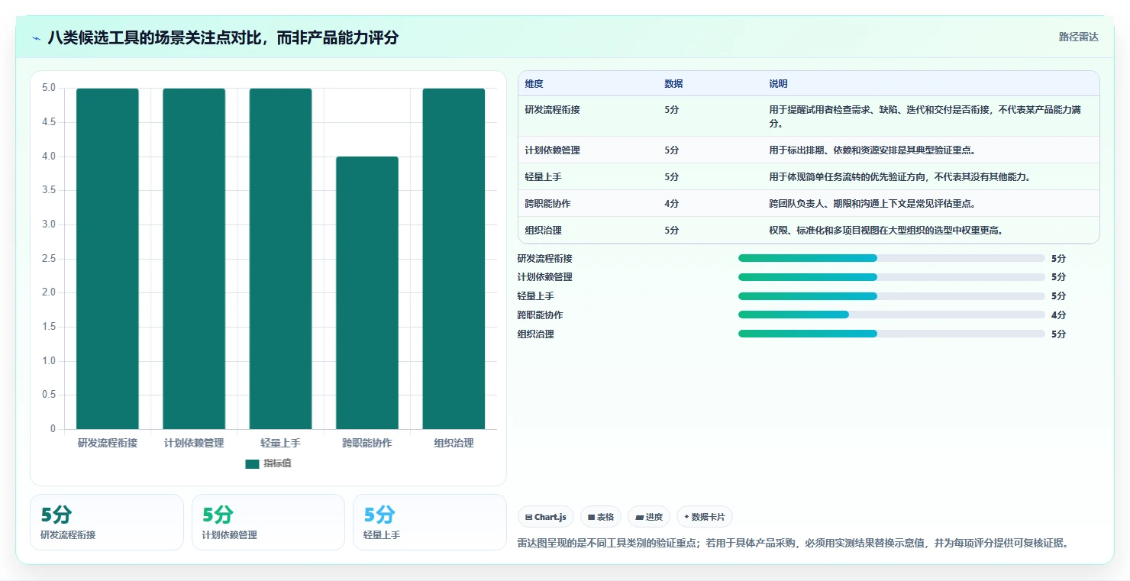This screenshot has height=581, width=1130.
Task: Select the 轻量上手 table row cell
Action: pos(543,177)
